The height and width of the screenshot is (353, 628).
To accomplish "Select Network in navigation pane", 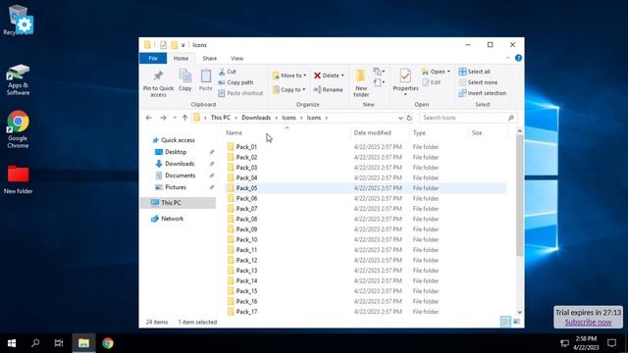I will pyautogui.click(x=168, y=219).
